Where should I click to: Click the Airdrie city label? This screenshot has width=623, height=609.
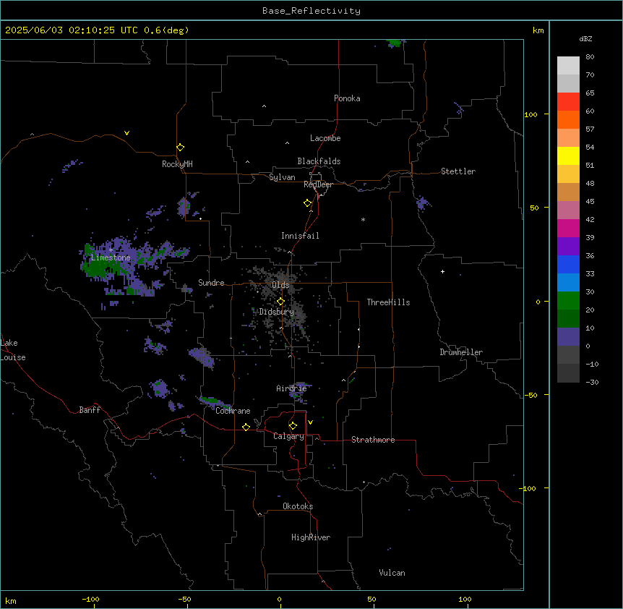[291, 388]
